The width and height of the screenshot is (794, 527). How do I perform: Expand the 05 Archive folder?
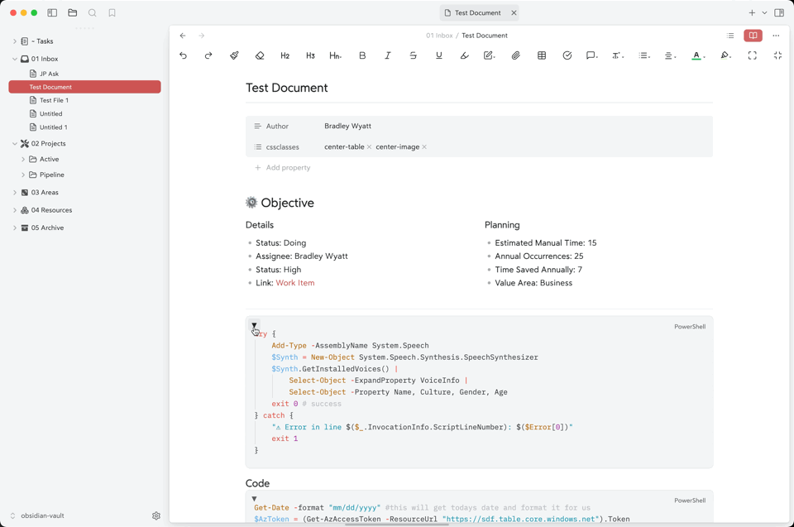tap(15, 228)
